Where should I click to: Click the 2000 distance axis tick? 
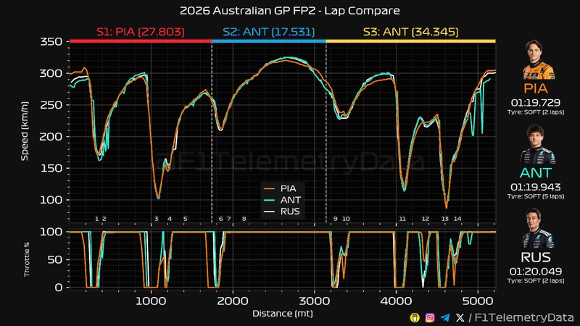[232, 301]
